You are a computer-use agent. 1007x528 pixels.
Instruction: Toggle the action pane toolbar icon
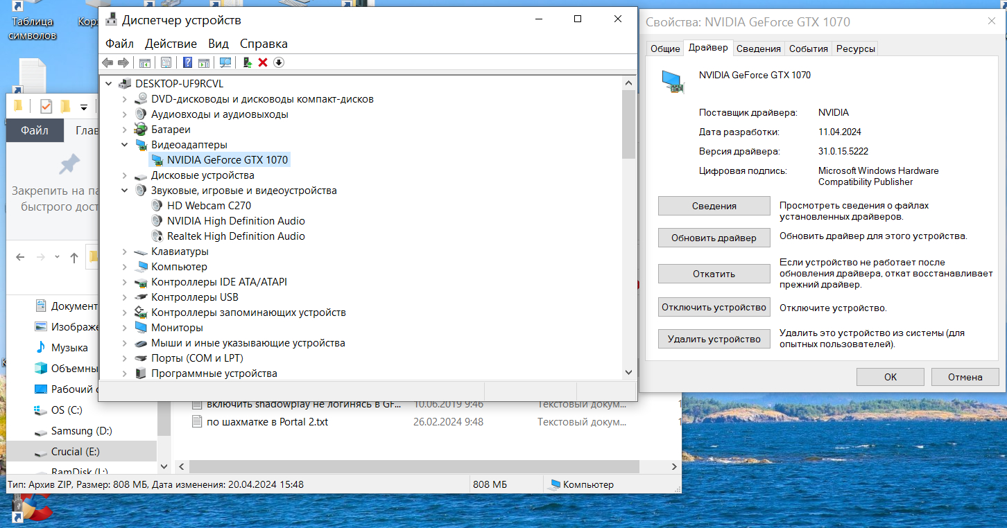203,63
